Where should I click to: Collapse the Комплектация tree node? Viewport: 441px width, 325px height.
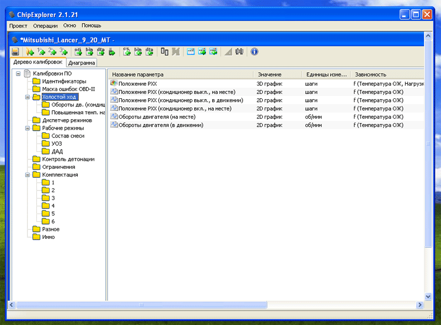coord(28,174)
